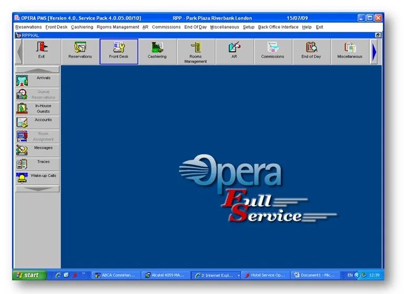This screenshot has width=407, height=294.
Task: Open the Commissions menu in menu bar
Action: coord(166,27)
